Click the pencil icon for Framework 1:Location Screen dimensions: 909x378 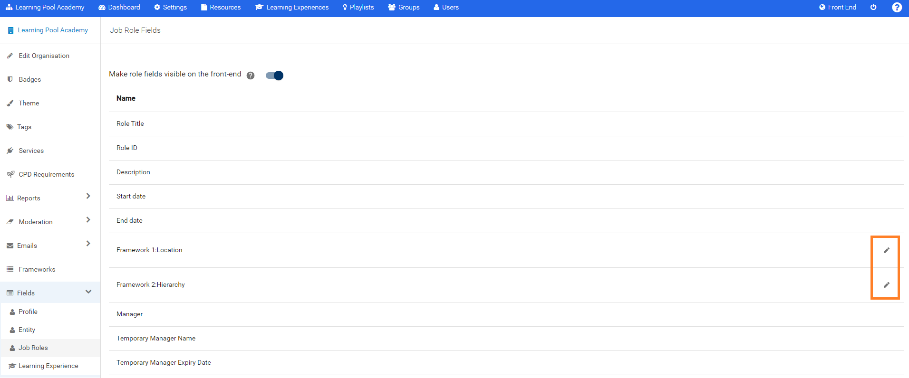click(886, 250)
